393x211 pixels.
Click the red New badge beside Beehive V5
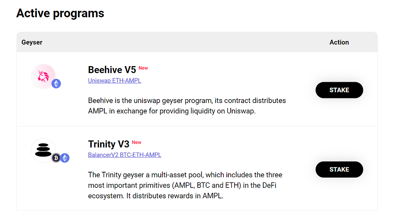tap(143, 68)
